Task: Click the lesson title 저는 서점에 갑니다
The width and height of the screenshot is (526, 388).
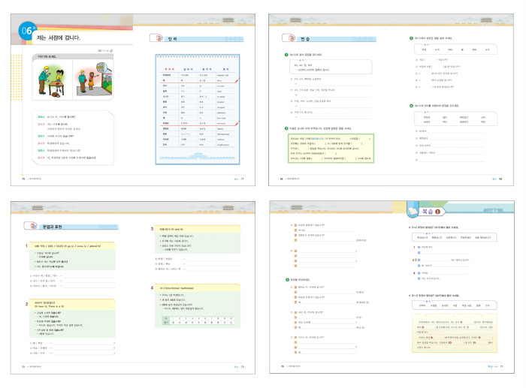Action: pyautogui.click(x=59, y=38)
